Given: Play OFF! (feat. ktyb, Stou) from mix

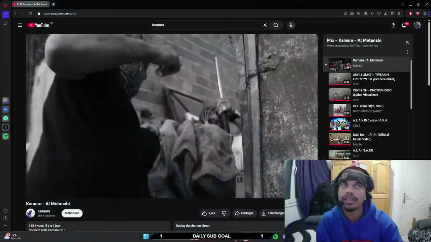Looking at the screenshot, I should tap(367, 110).
